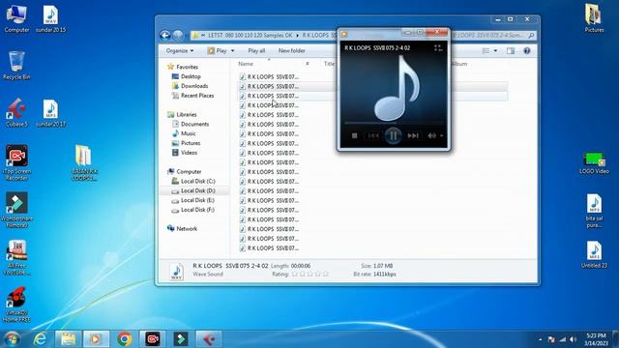Skip to next track in player
This screenshot has width=619, height=348.
[x=413, y=135]
